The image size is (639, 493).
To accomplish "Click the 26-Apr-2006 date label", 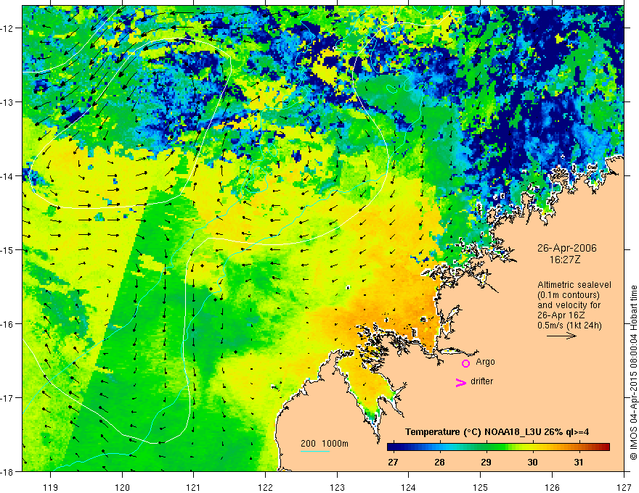I will (x=566, y=248).
